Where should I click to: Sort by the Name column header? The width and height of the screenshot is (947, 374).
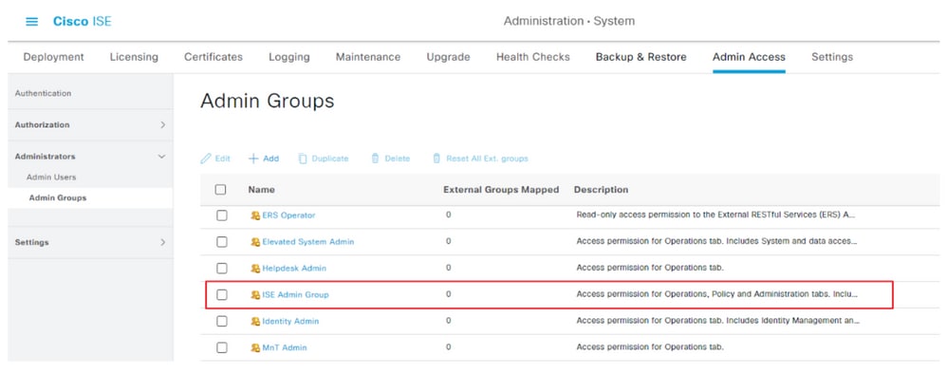[262, 190]
